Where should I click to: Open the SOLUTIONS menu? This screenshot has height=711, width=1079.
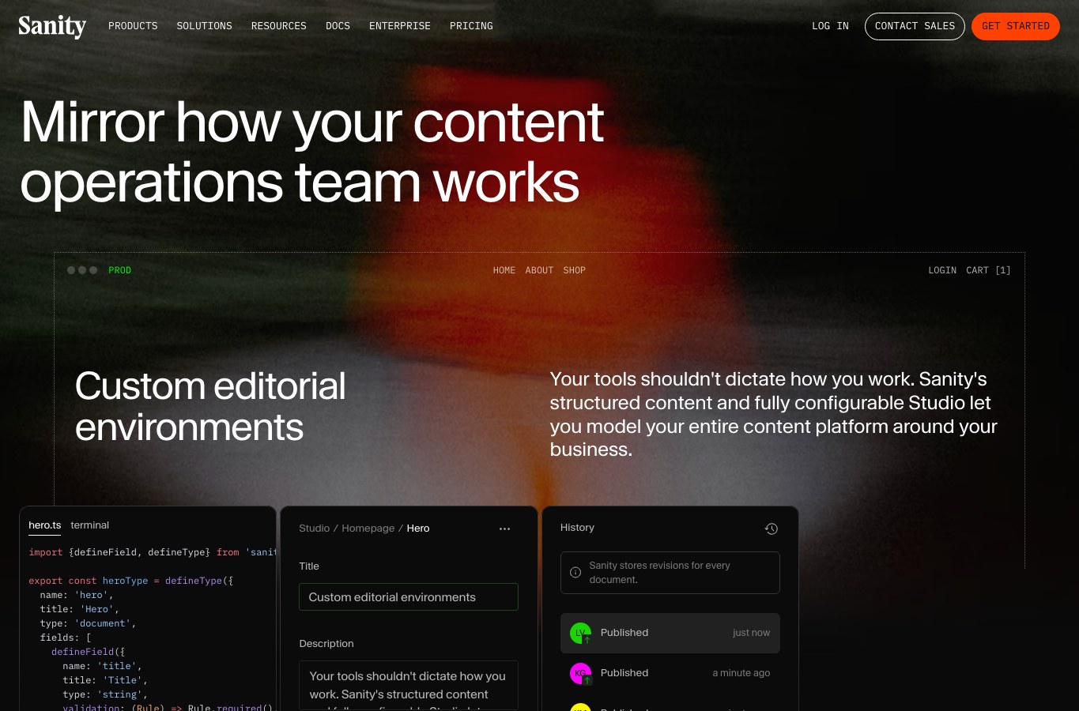[x=205, y=26]
